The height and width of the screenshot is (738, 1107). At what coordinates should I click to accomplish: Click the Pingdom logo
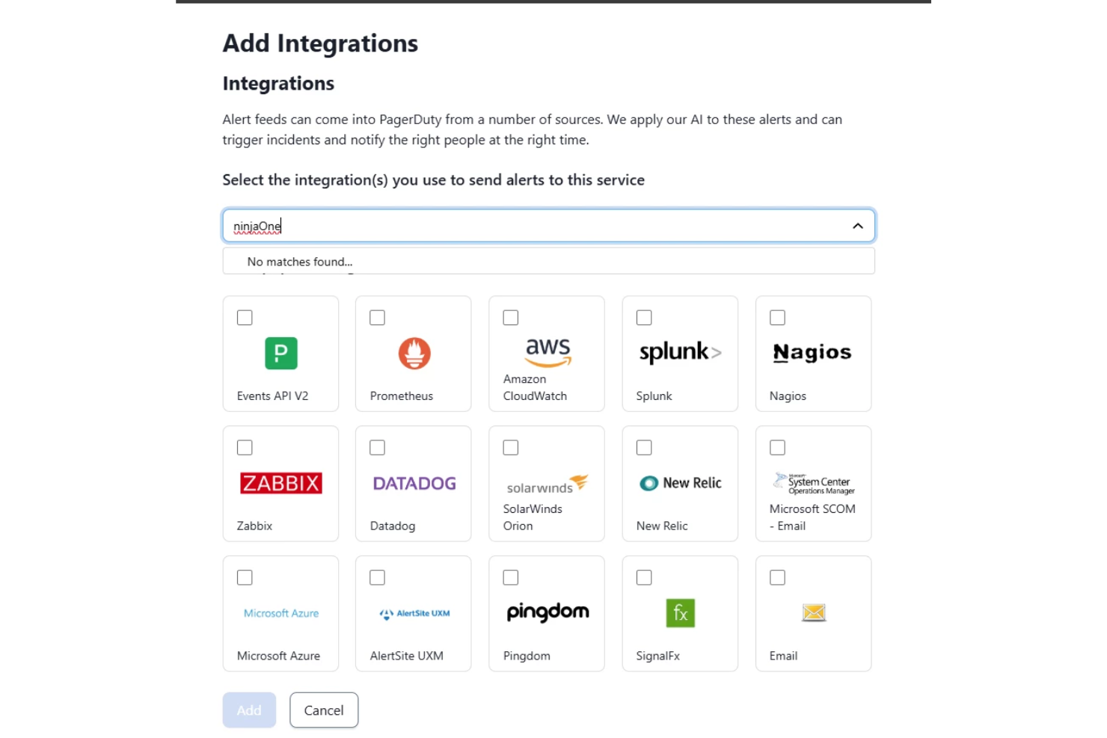[x=548, y=612]
